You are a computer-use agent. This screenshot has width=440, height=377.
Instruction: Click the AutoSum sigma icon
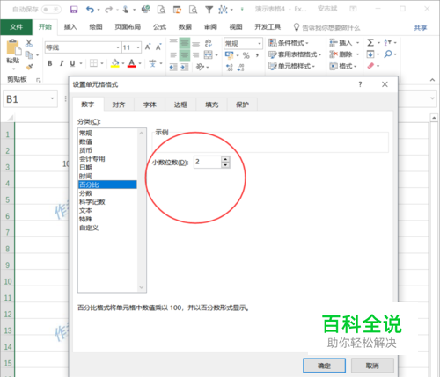click(370, 43)
